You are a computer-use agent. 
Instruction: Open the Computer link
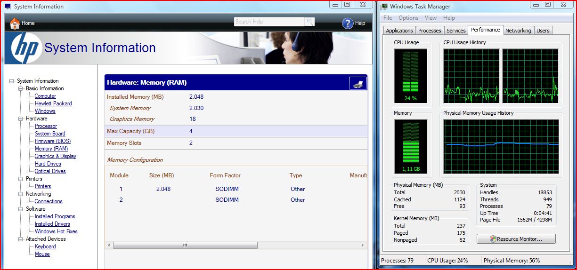(x=45, y=96)
